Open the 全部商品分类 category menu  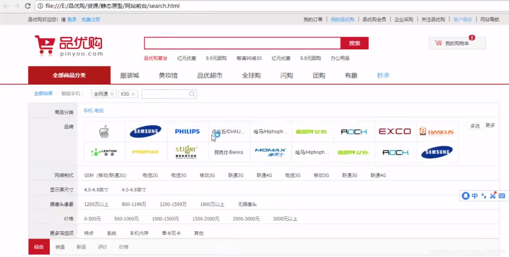pyautogui.click(x=69, y=75)
